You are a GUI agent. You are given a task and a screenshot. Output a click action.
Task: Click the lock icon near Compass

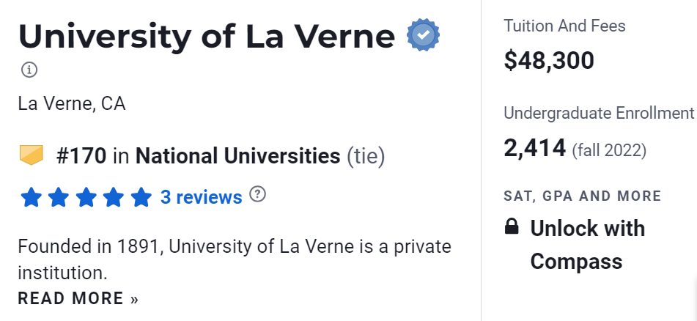512,228
